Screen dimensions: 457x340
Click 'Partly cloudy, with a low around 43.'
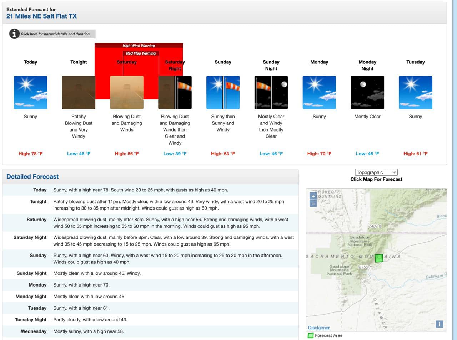point(90,320)
